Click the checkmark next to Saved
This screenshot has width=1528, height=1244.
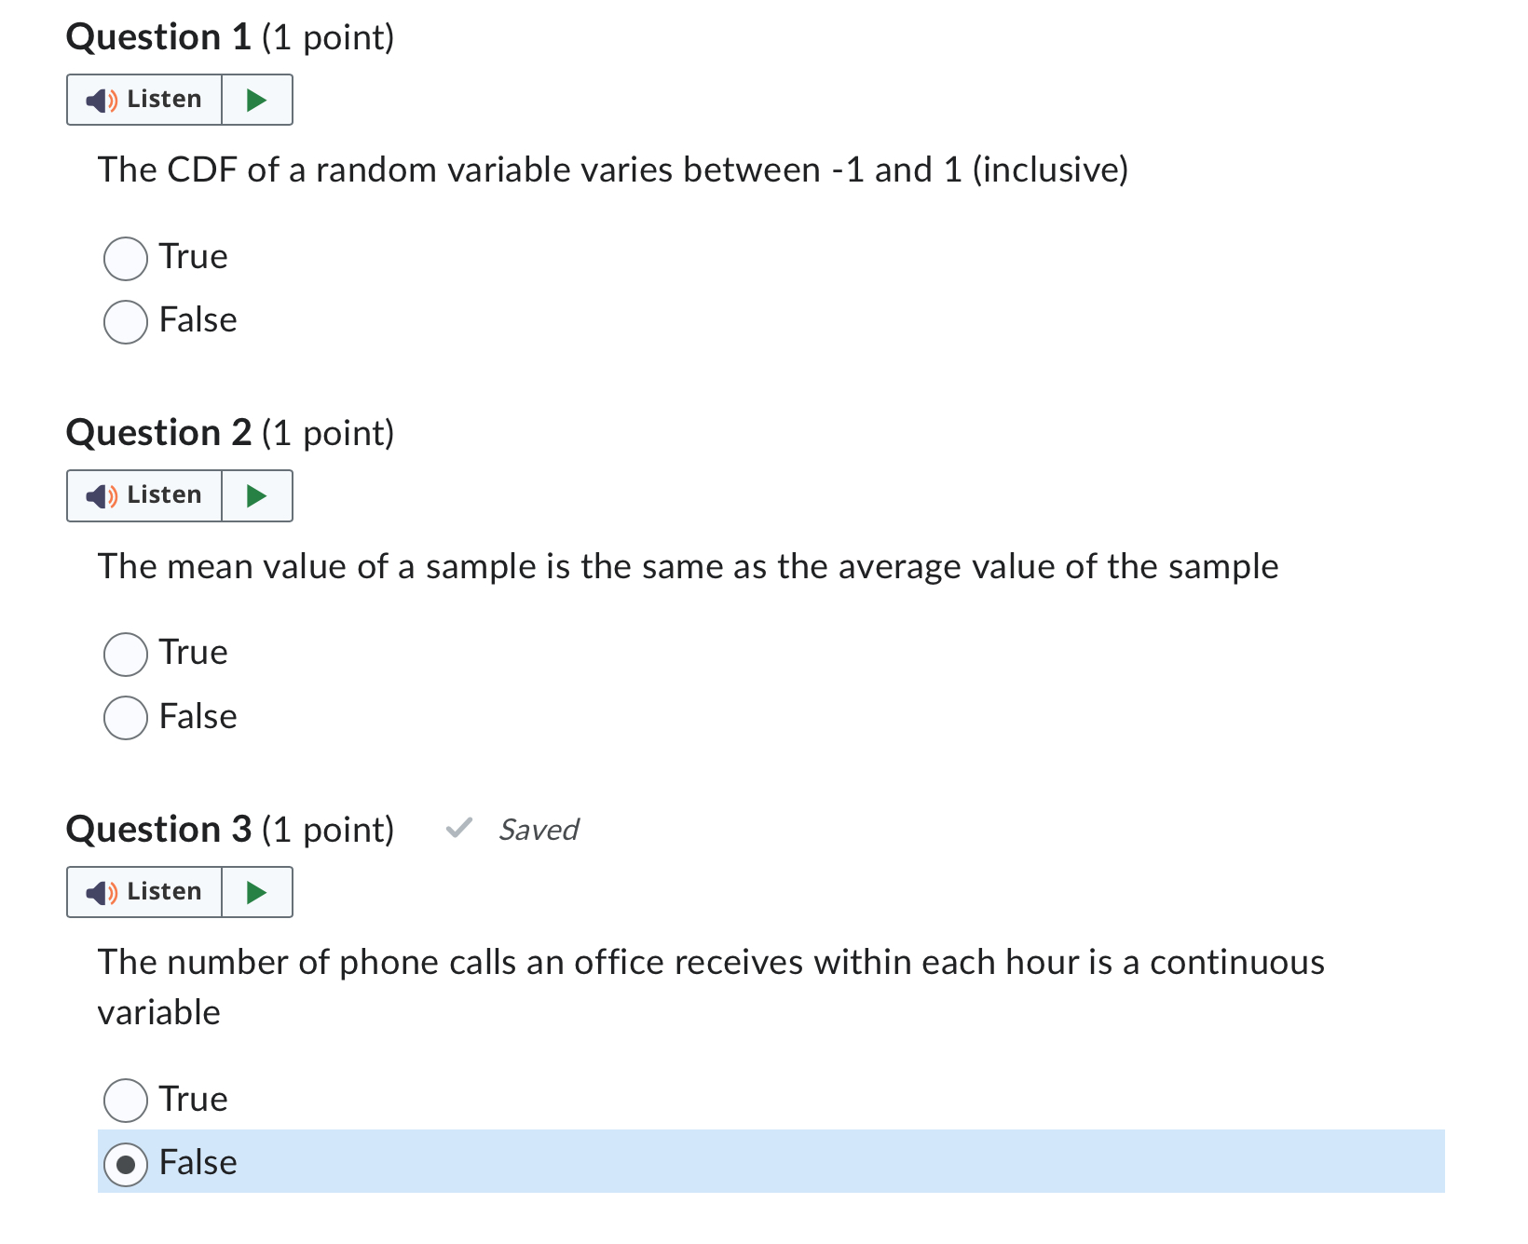coord(458,829)
